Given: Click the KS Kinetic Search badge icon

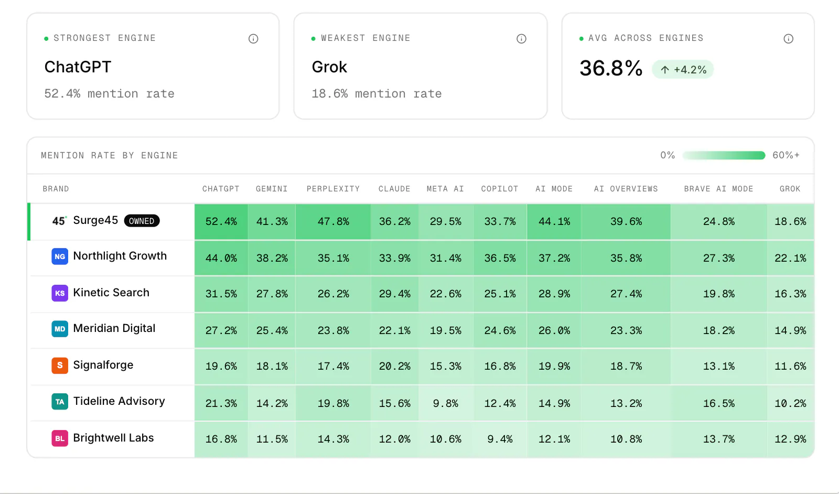Looking at the screenshot, I should 60,293.
